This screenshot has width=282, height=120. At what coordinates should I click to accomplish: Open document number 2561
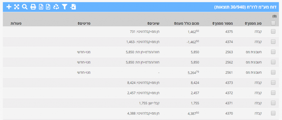pyautogui.click(x=229, y=72)
